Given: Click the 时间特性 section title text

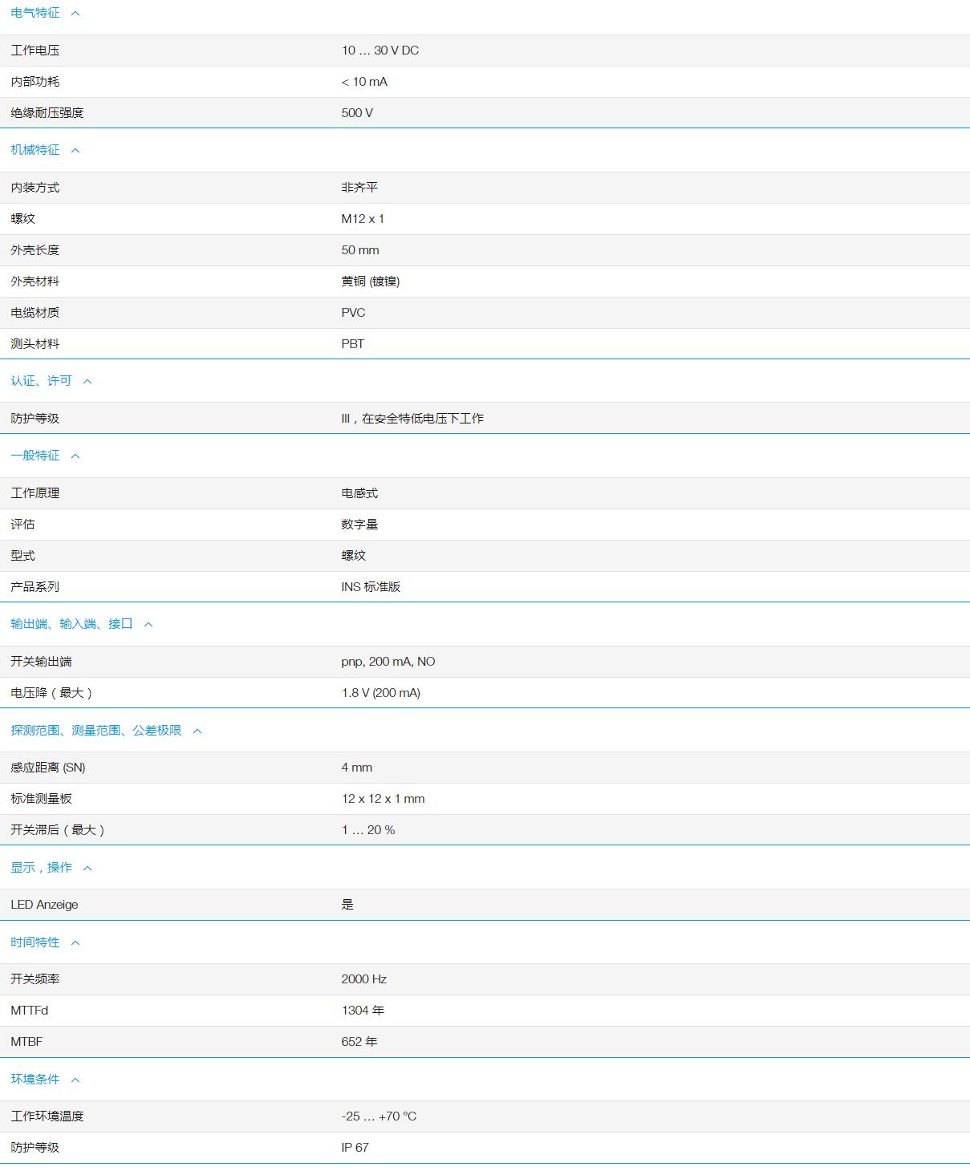Looking at the screenshot, I should coord(35,942).
